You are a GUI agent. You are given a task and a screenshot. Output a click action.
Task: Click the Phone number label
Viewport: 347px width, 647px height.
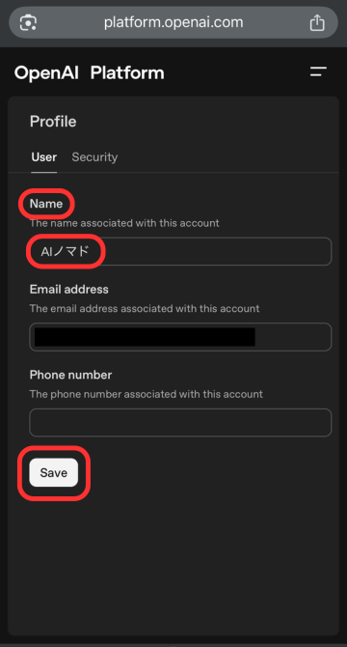(x=70, y=375)
